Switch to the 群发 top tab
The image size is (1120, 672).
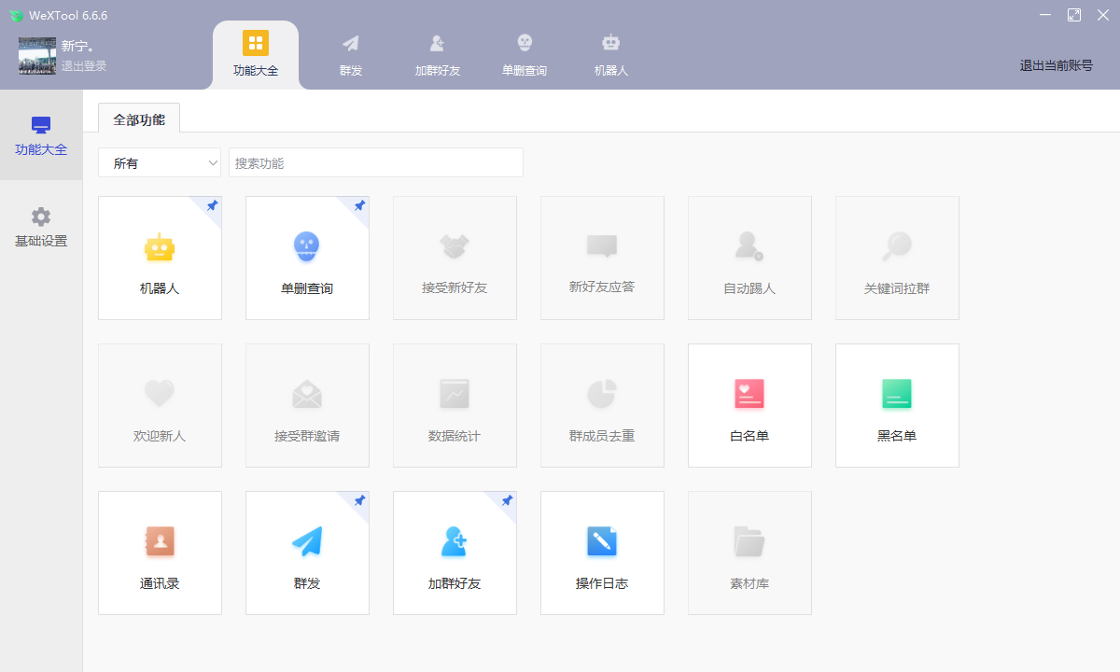351,55
